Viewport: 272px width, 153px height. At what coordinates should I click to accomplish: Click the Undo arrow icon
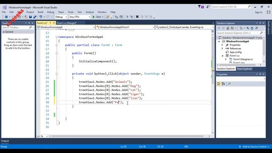(x=41, y=17)
